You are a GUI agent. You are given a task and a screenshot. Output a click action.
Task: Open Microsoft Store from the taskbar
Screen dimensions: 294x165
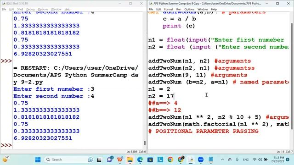click(150, 159)
